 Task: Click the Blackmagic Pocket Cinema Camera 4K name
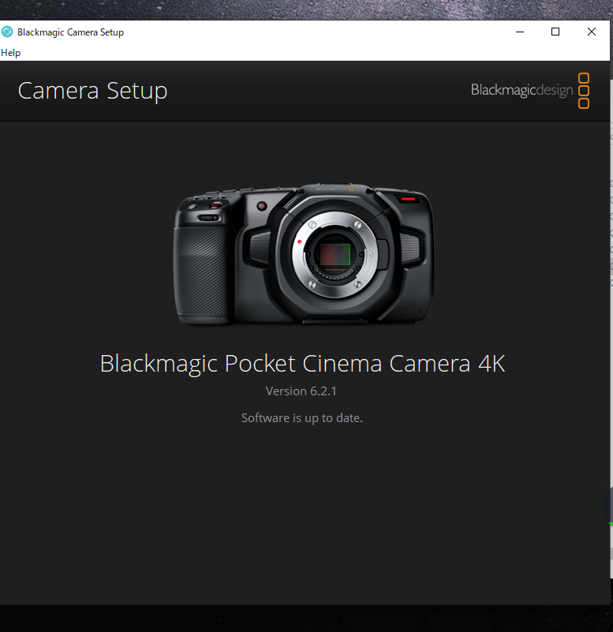(x=302, y=364)
